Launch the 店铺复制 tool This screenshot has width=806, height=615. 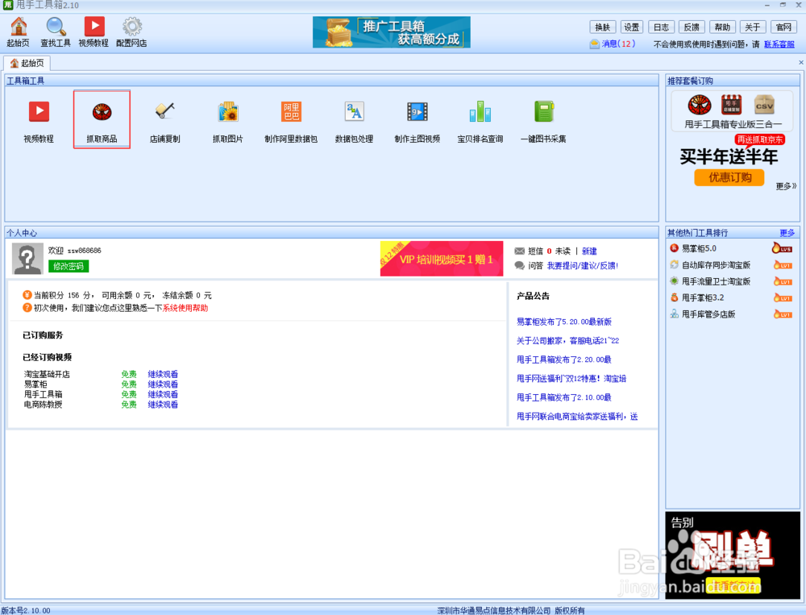(165, 122)
